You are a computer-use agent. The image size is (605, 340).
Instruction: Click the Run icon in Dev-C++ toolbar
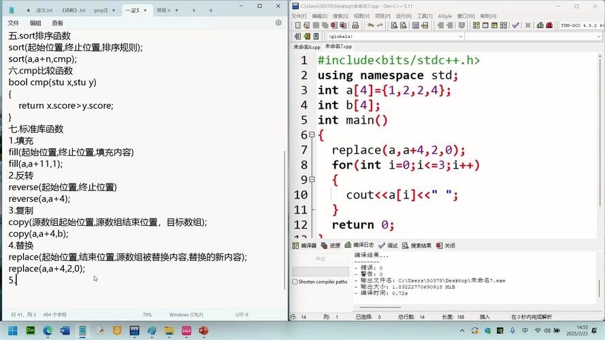[485, 25]
